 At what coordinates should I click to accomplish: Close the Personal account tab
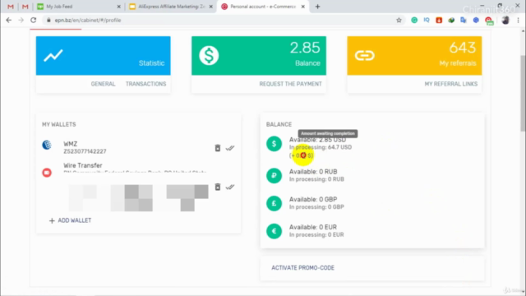click(303, 7)
